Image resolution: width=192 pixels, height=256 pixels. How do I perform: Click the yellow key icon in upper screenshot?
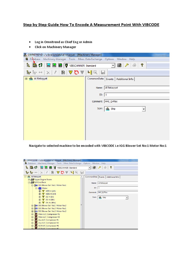coord(127,65)
